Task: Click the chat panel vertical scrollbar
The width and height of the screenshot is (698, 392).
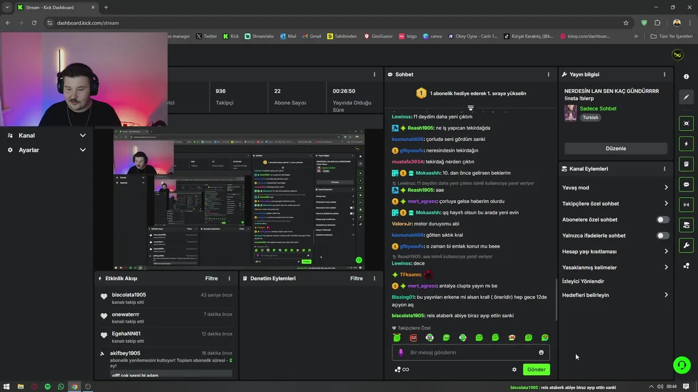Action: [556, 299]
